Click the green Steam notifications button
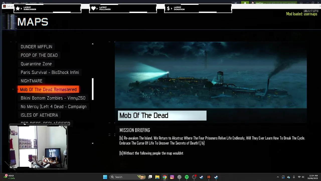This screenshot has width=321, height=181. (245, 3)
